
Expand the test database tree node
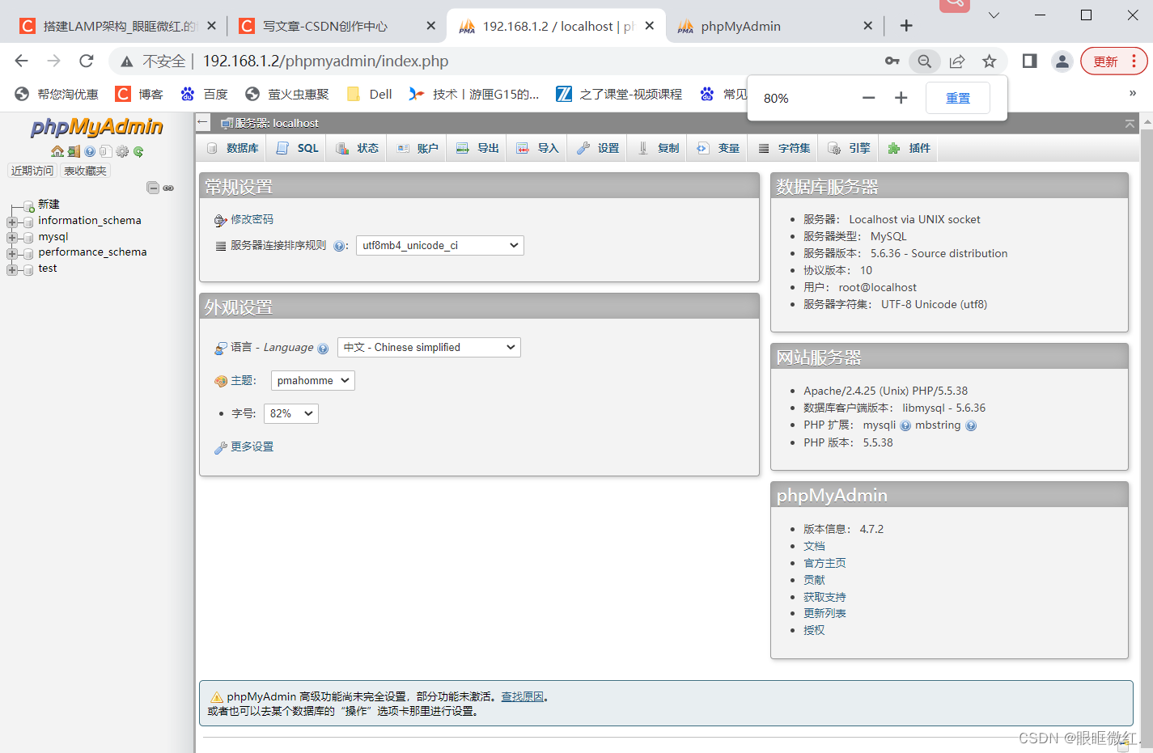(x=12, y=269)
